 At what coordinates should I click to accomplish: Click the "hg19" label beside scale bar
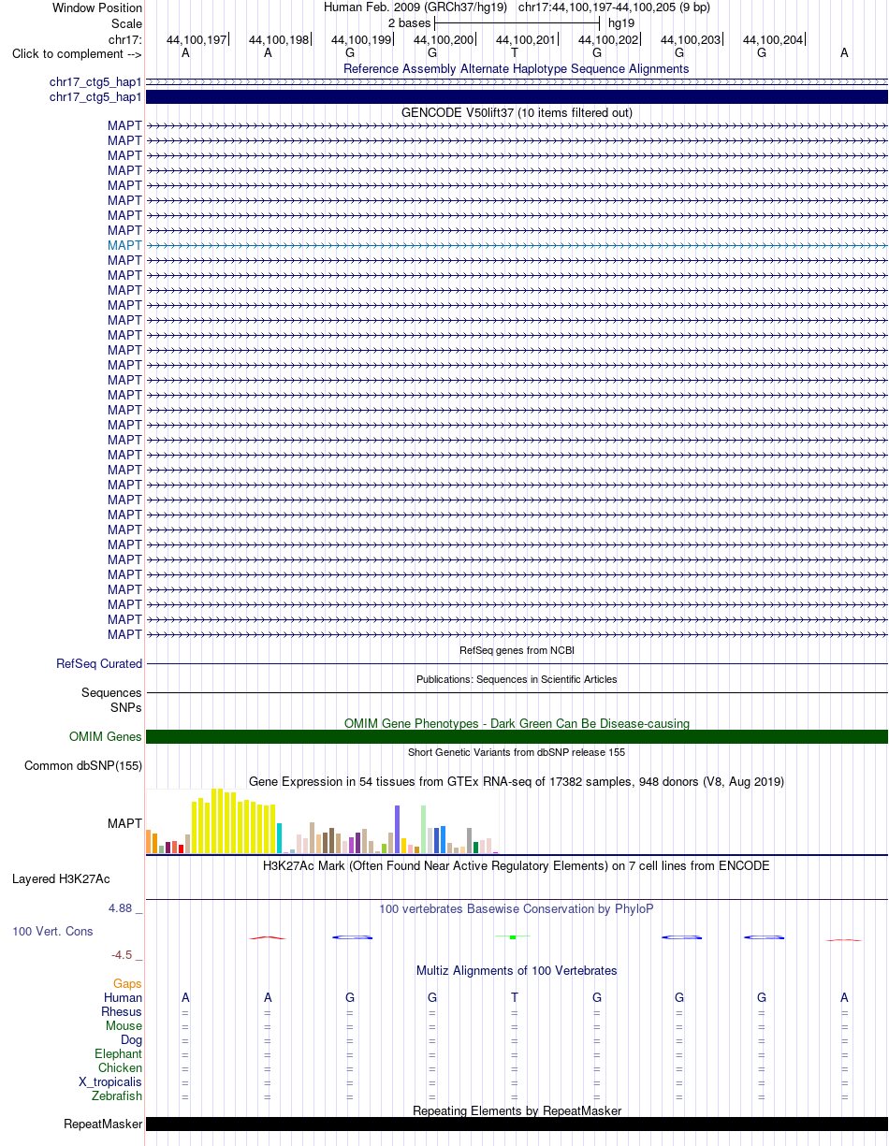click(x=621, y=22)
